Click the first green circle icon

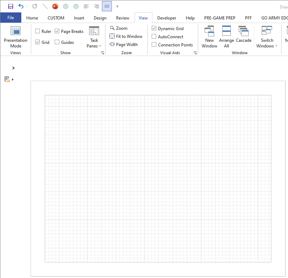pos(66,6)
